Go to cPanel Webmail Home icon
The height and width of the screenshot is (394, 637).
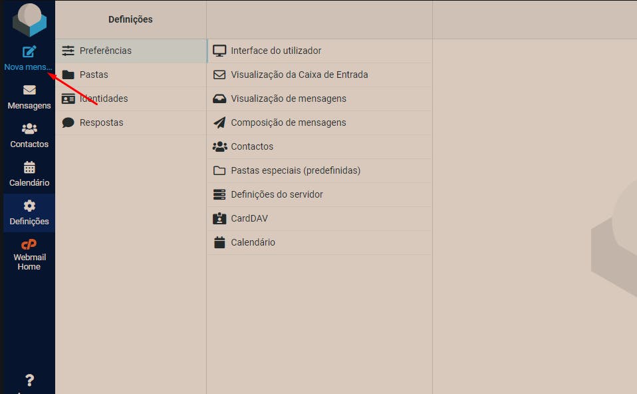click(29, 244)
